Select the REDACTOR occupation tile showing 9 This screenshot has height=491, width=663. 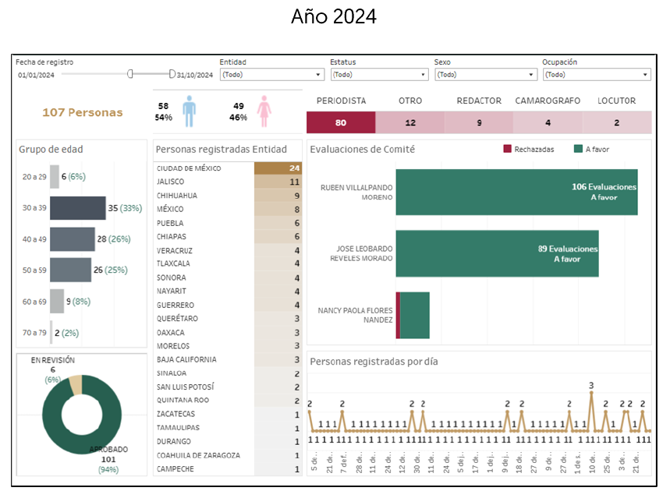[x=479, y=122]
